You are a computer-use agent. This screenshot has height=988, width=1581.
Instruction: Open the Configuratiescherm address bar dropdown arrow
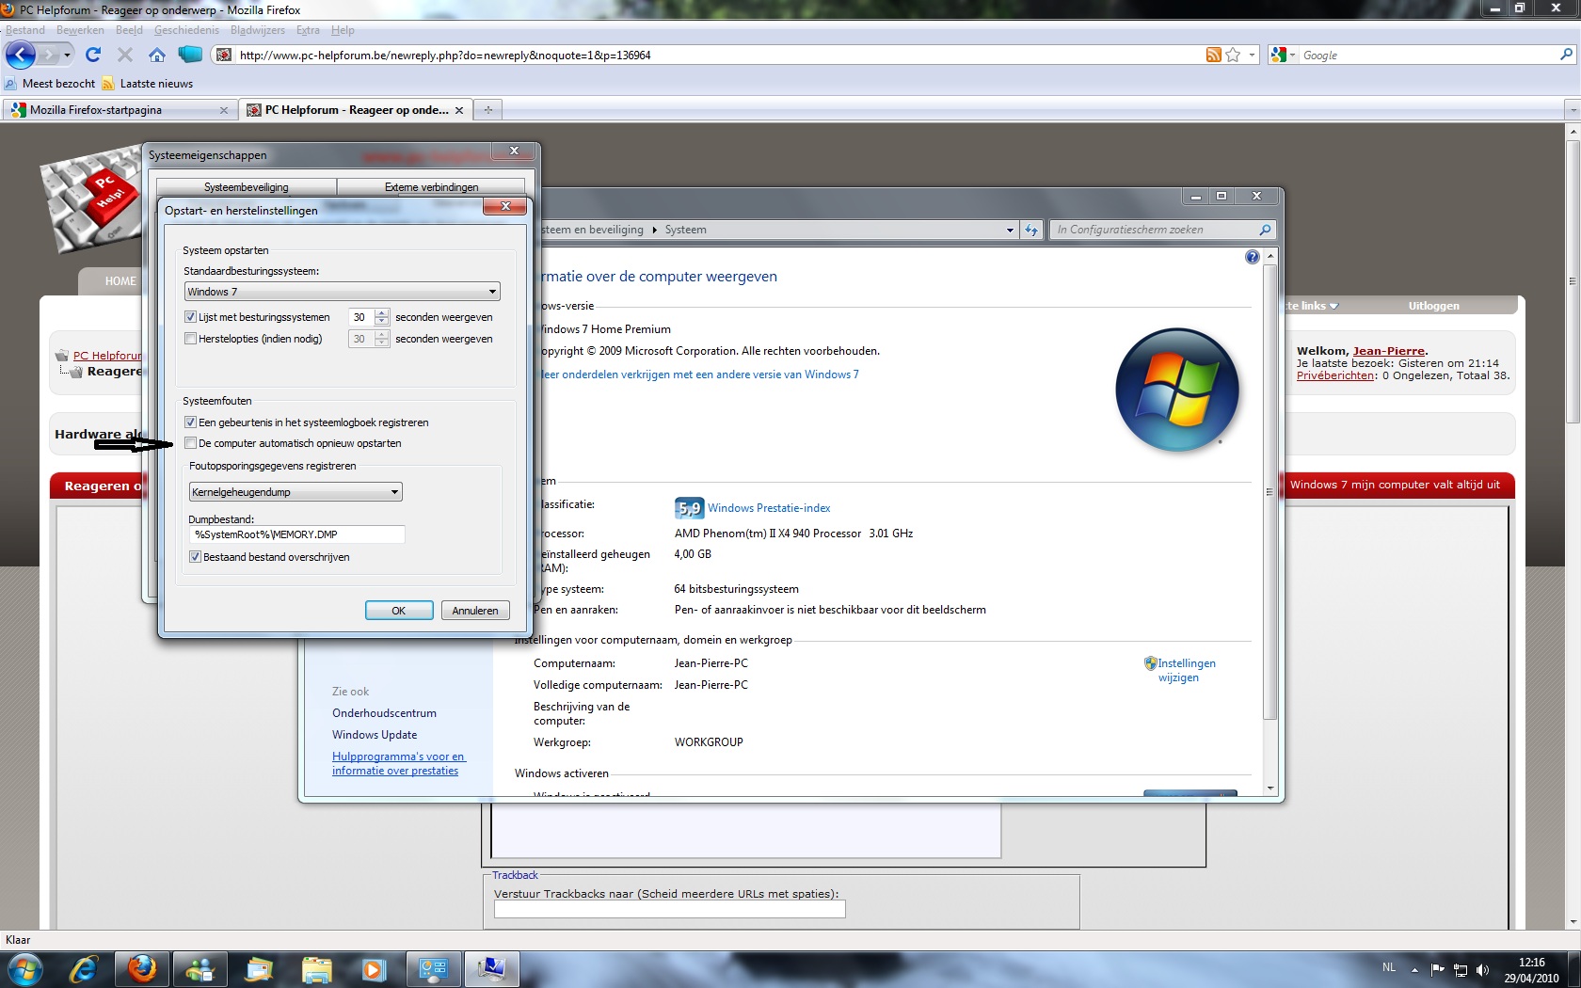tap(1010, 230)
